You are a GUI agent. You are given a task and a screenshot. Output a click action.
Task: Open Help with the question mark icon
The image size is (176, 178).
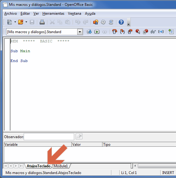tap(121, 22)
